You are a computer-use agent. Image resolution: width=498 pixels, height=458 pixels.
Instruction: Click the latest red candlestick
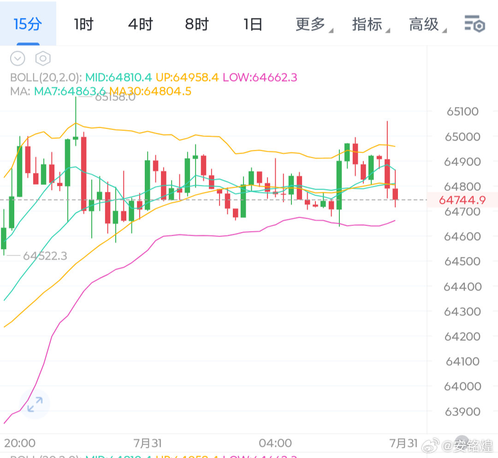coord(395,194)
